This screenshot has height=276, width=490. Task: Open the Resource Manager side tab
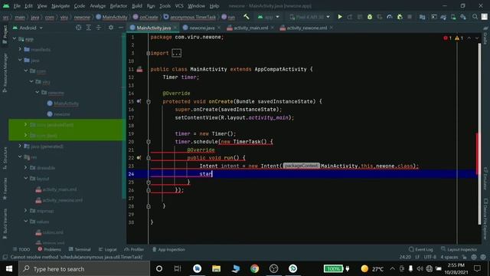[x=5, y=73]
